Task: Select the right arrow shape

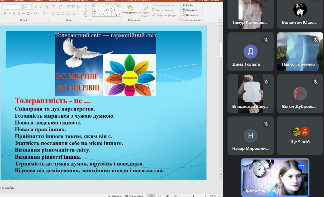Action: point(107,10)
